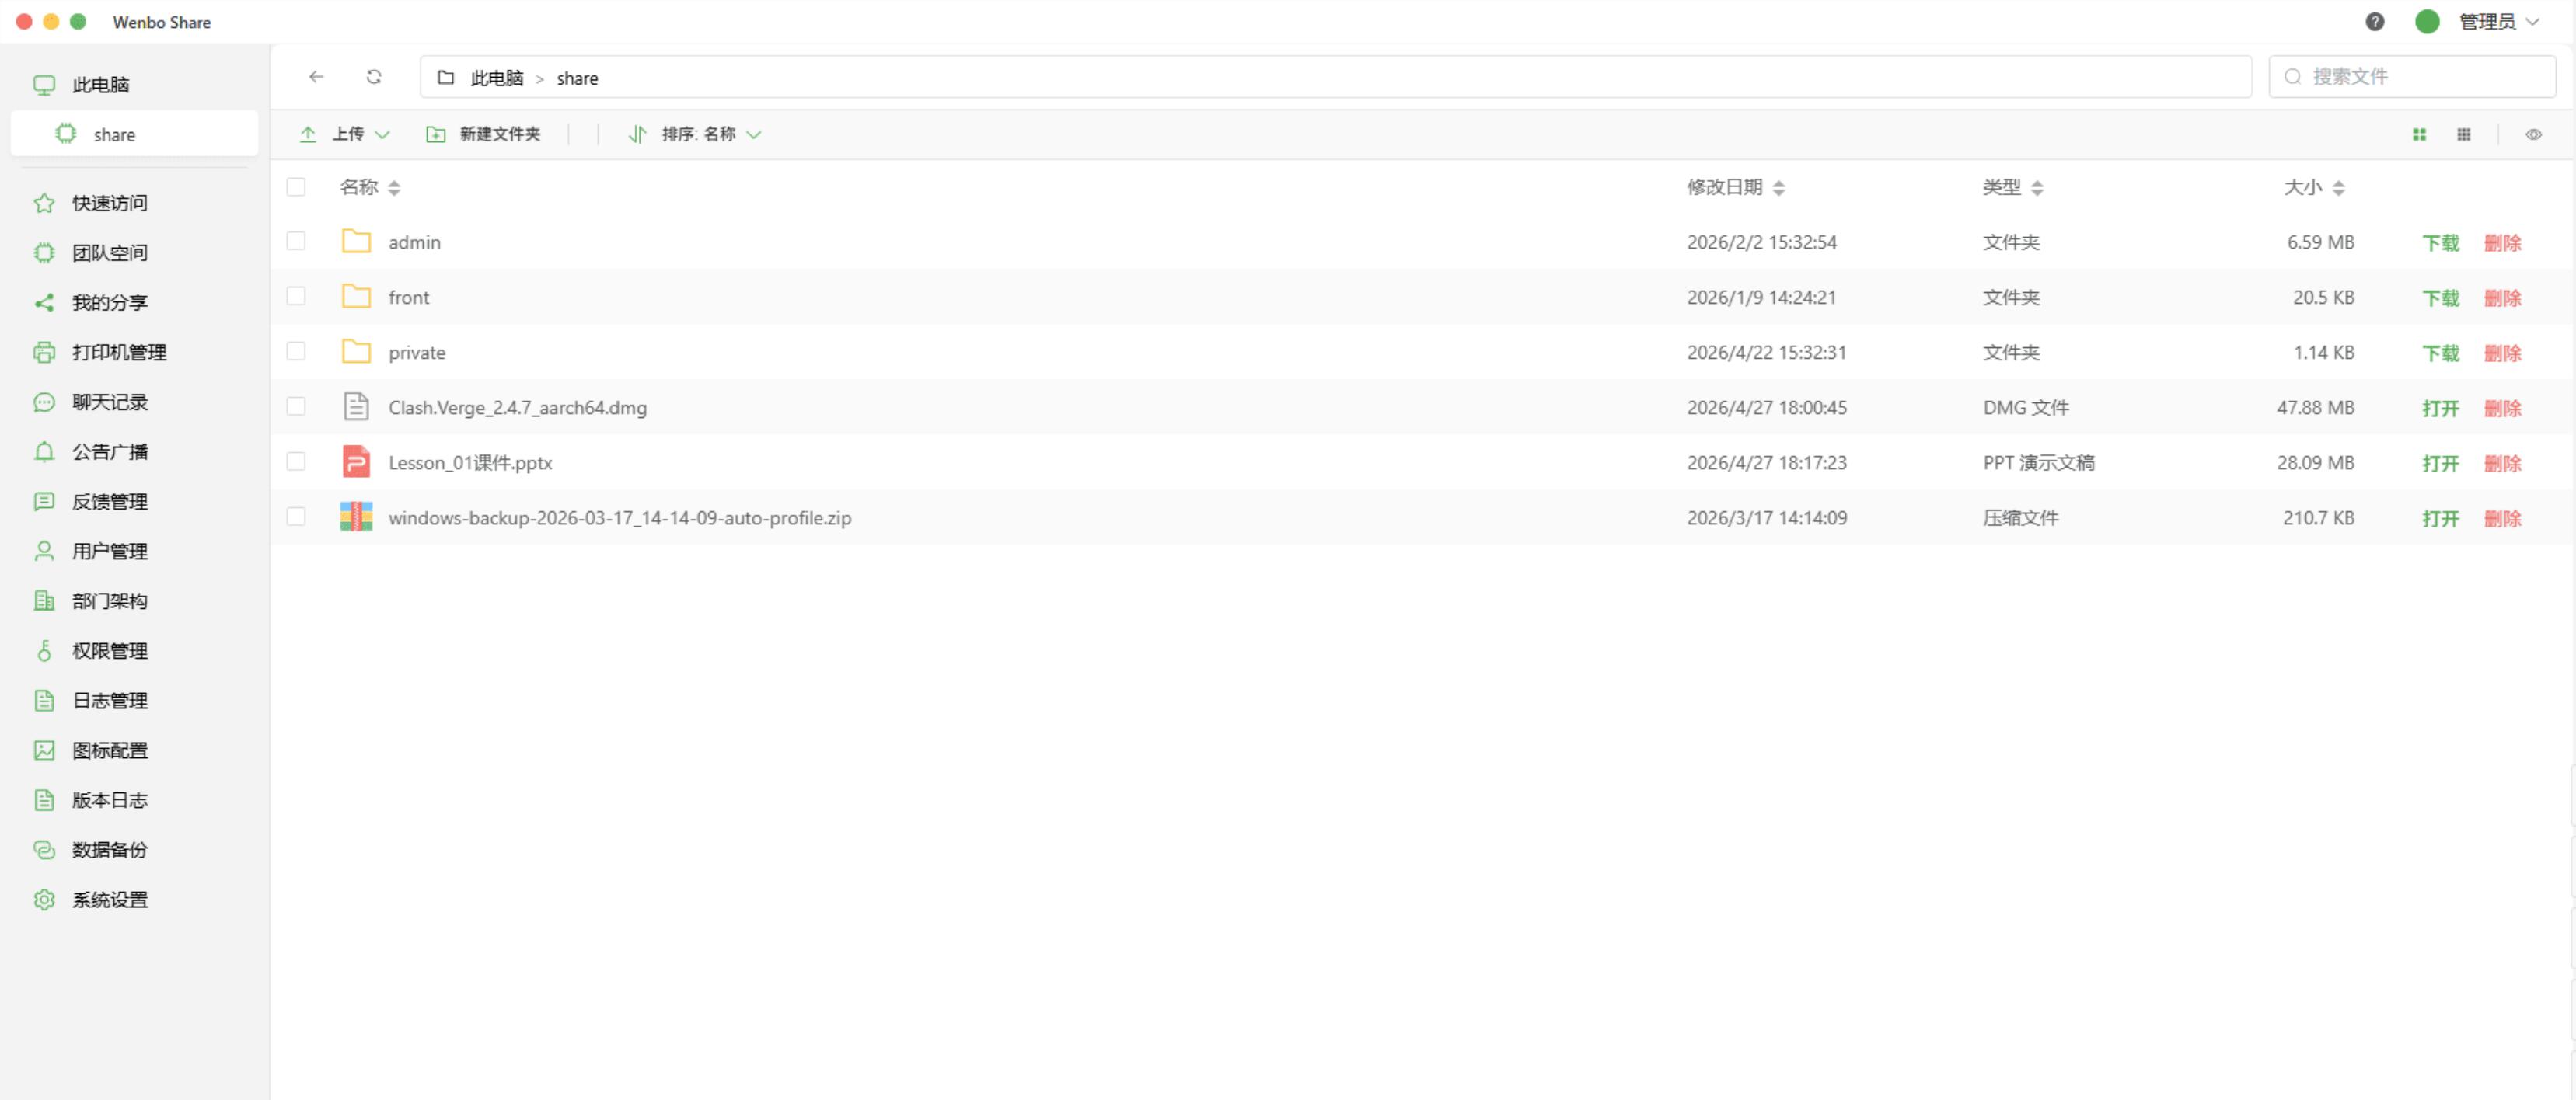Delete the front folder
The height and width of the screenshot is (1100, 2576).
(x=2502, y=298)
